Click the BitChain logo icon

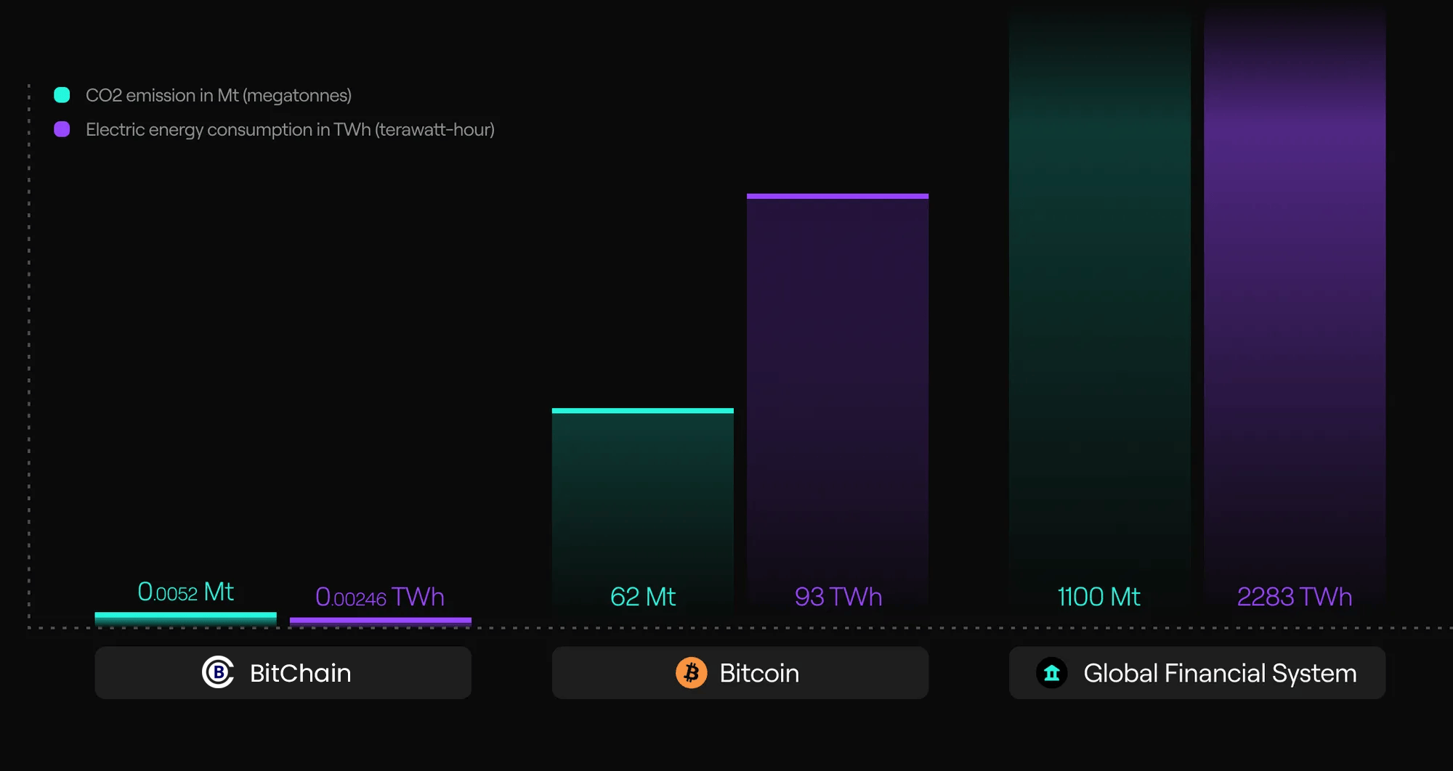218,672
